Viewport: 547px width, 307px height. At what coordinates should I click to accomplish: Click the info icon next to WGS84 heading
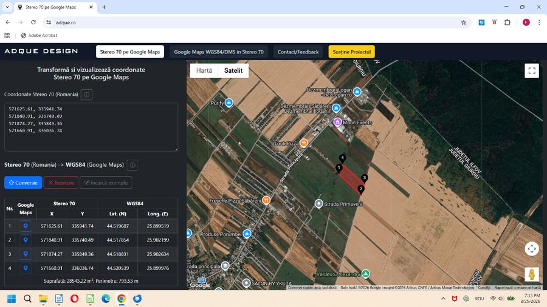[x=132, y=165]
